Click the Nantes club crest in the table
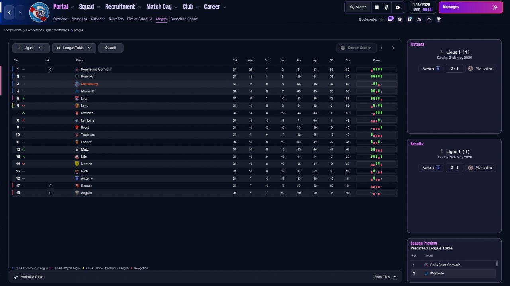 tap(77, 164)
